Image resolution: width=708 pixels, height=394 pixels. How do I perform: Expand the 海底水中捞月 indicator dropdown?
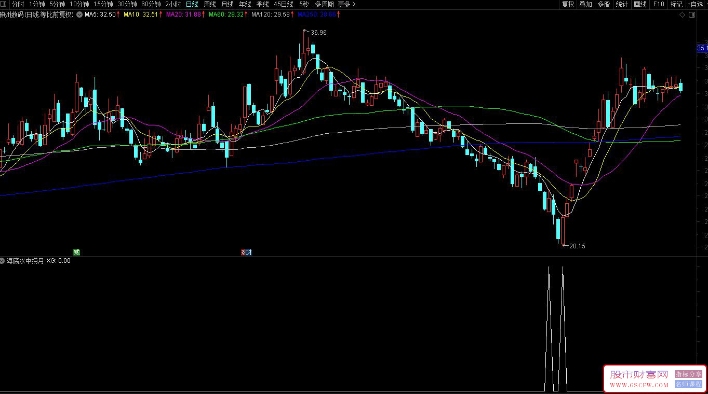pyautogui.click(x=3, y=261)
